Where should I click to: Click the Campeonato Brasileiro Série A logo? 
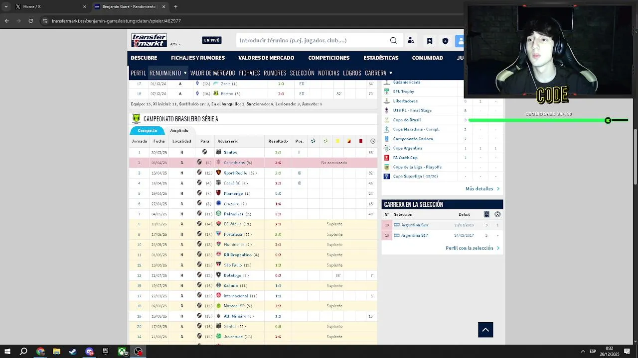pyautogui.click(x=136, y=119)
